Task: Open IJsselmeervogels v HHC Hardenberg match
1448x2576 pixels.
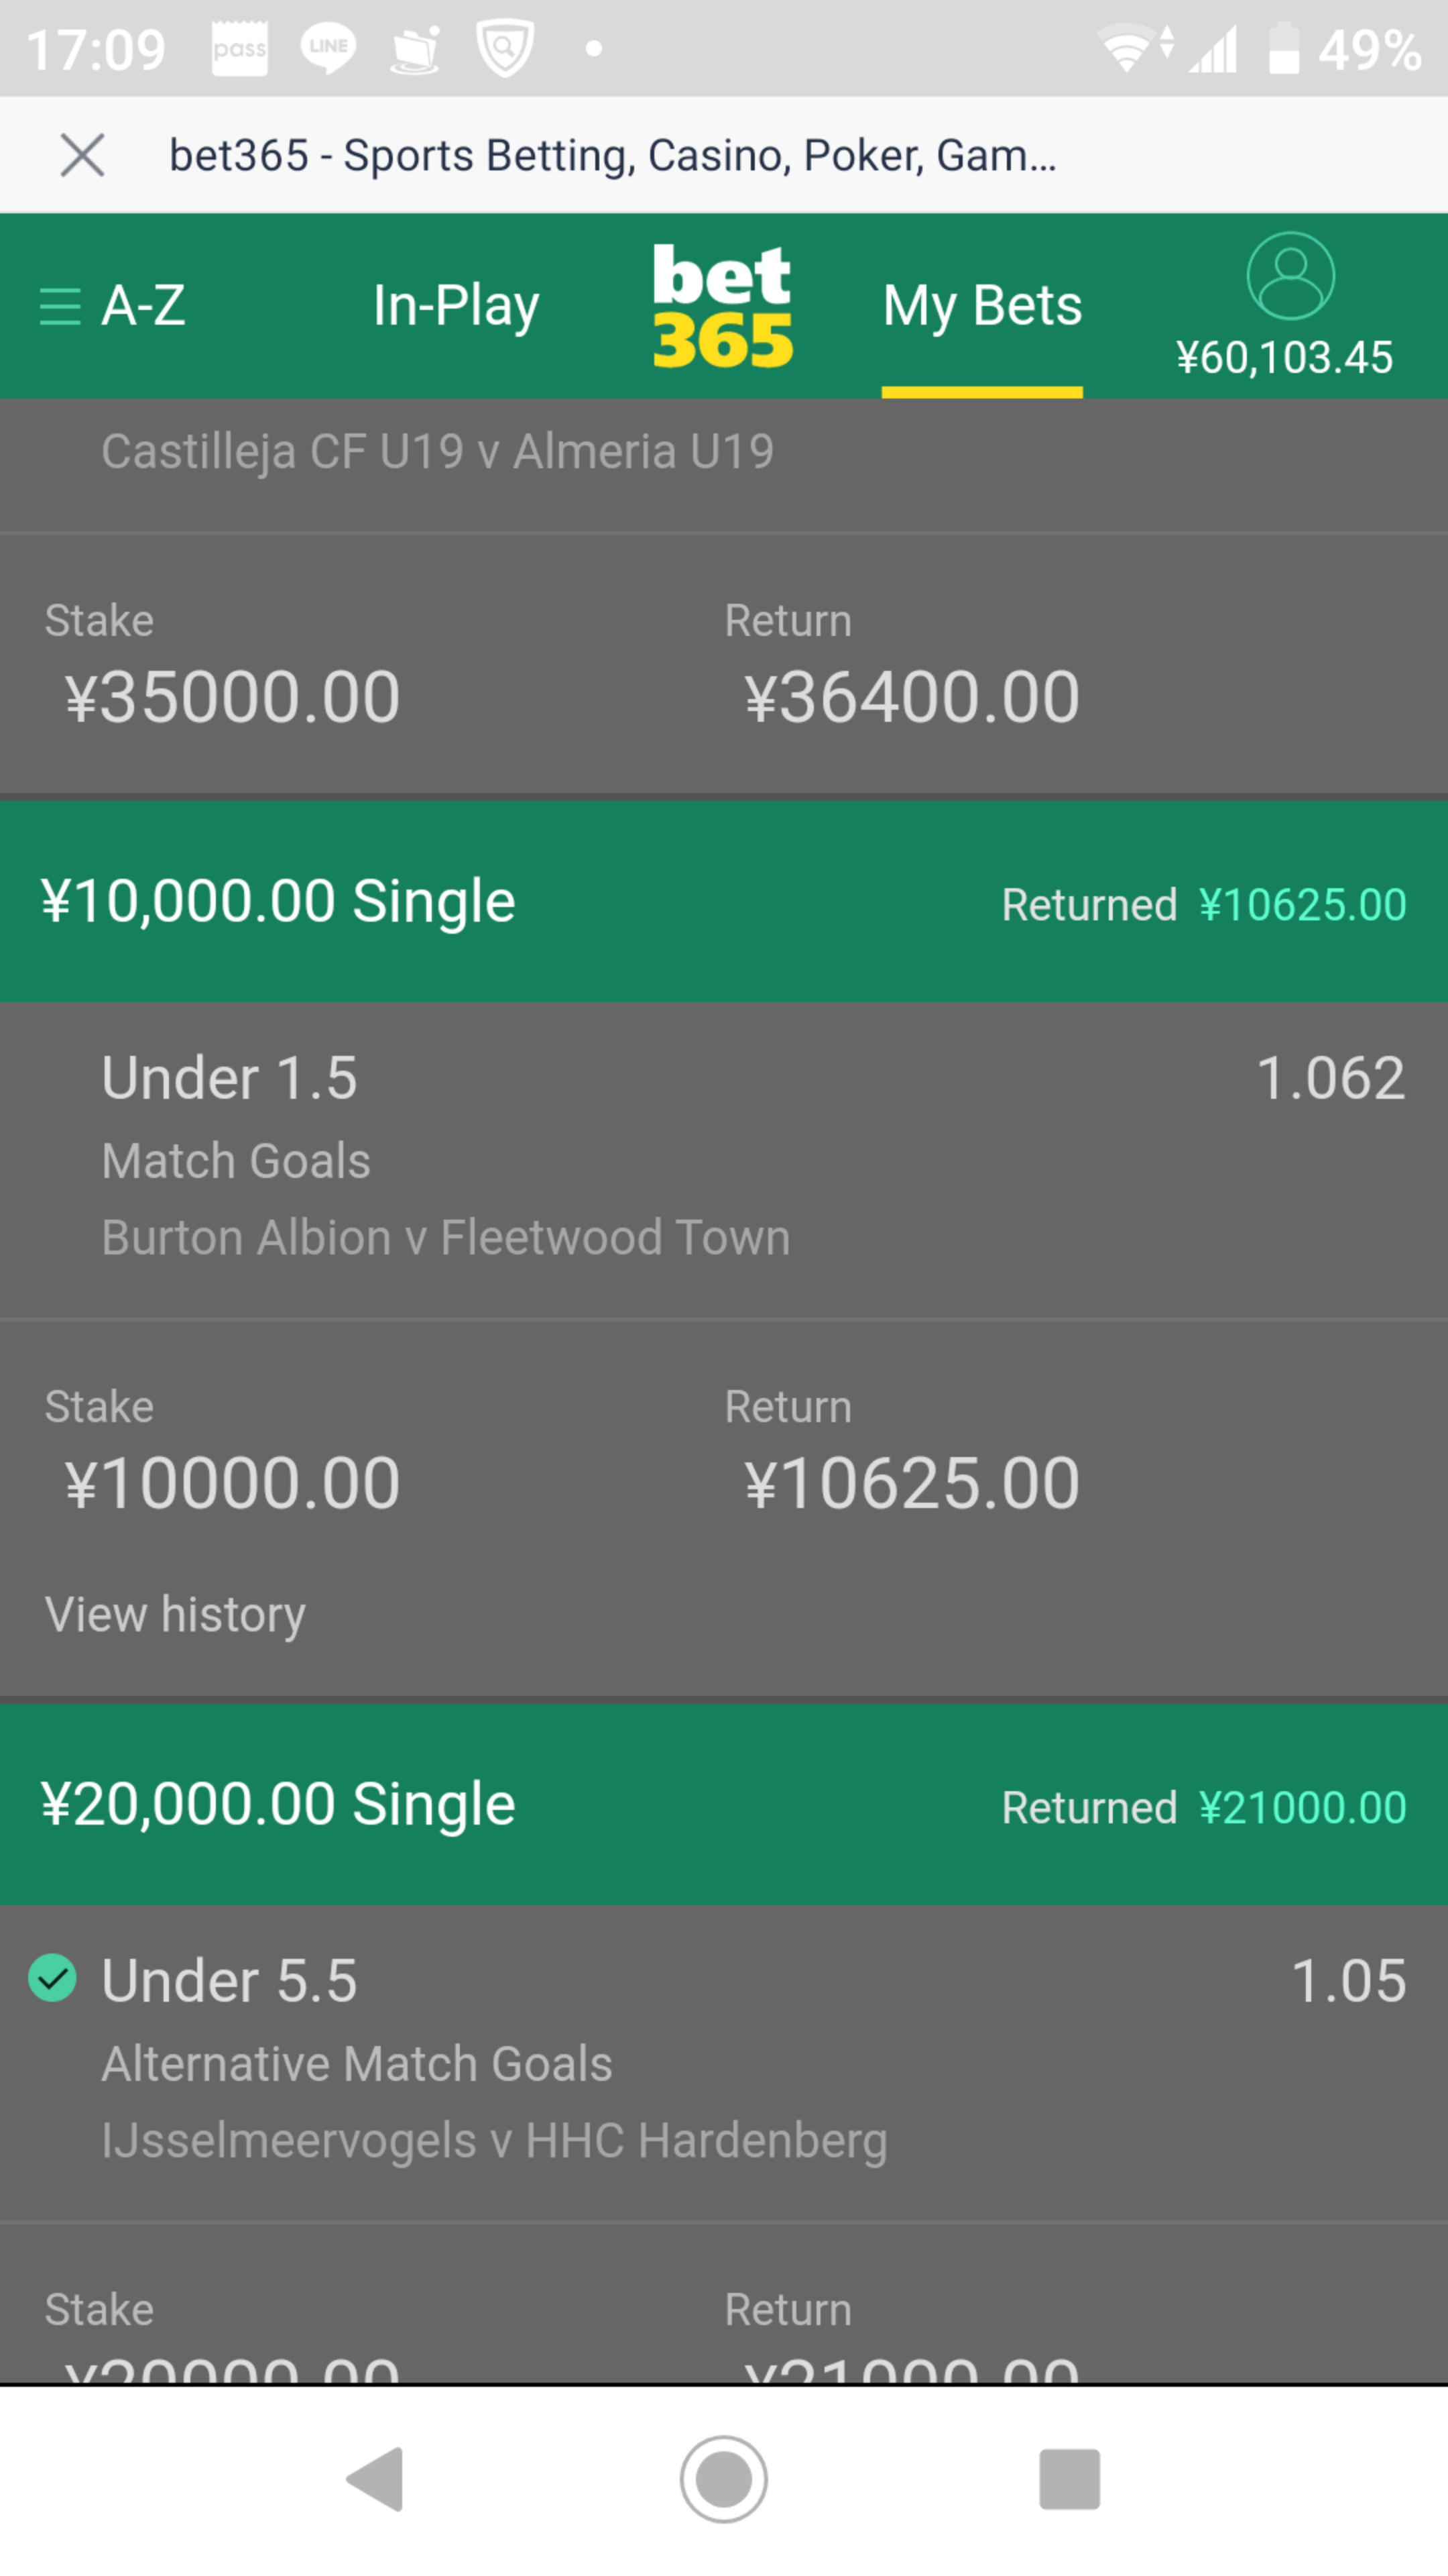Action: point(495,2141)
